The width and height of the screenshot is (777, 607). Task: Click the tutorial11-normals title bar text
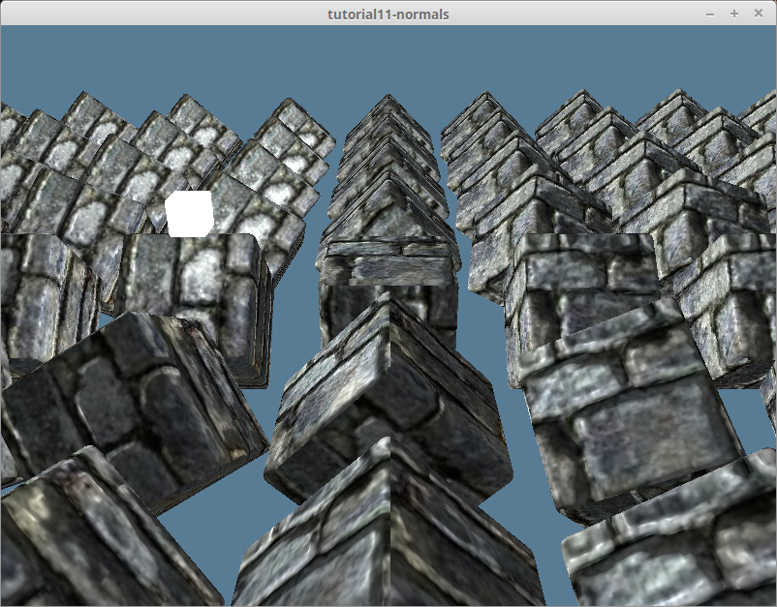[x=388, y=14]
